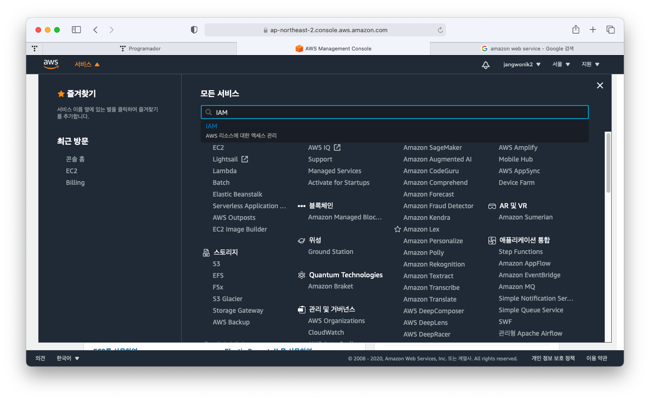Open Simple Queue Service

(531, 310)
